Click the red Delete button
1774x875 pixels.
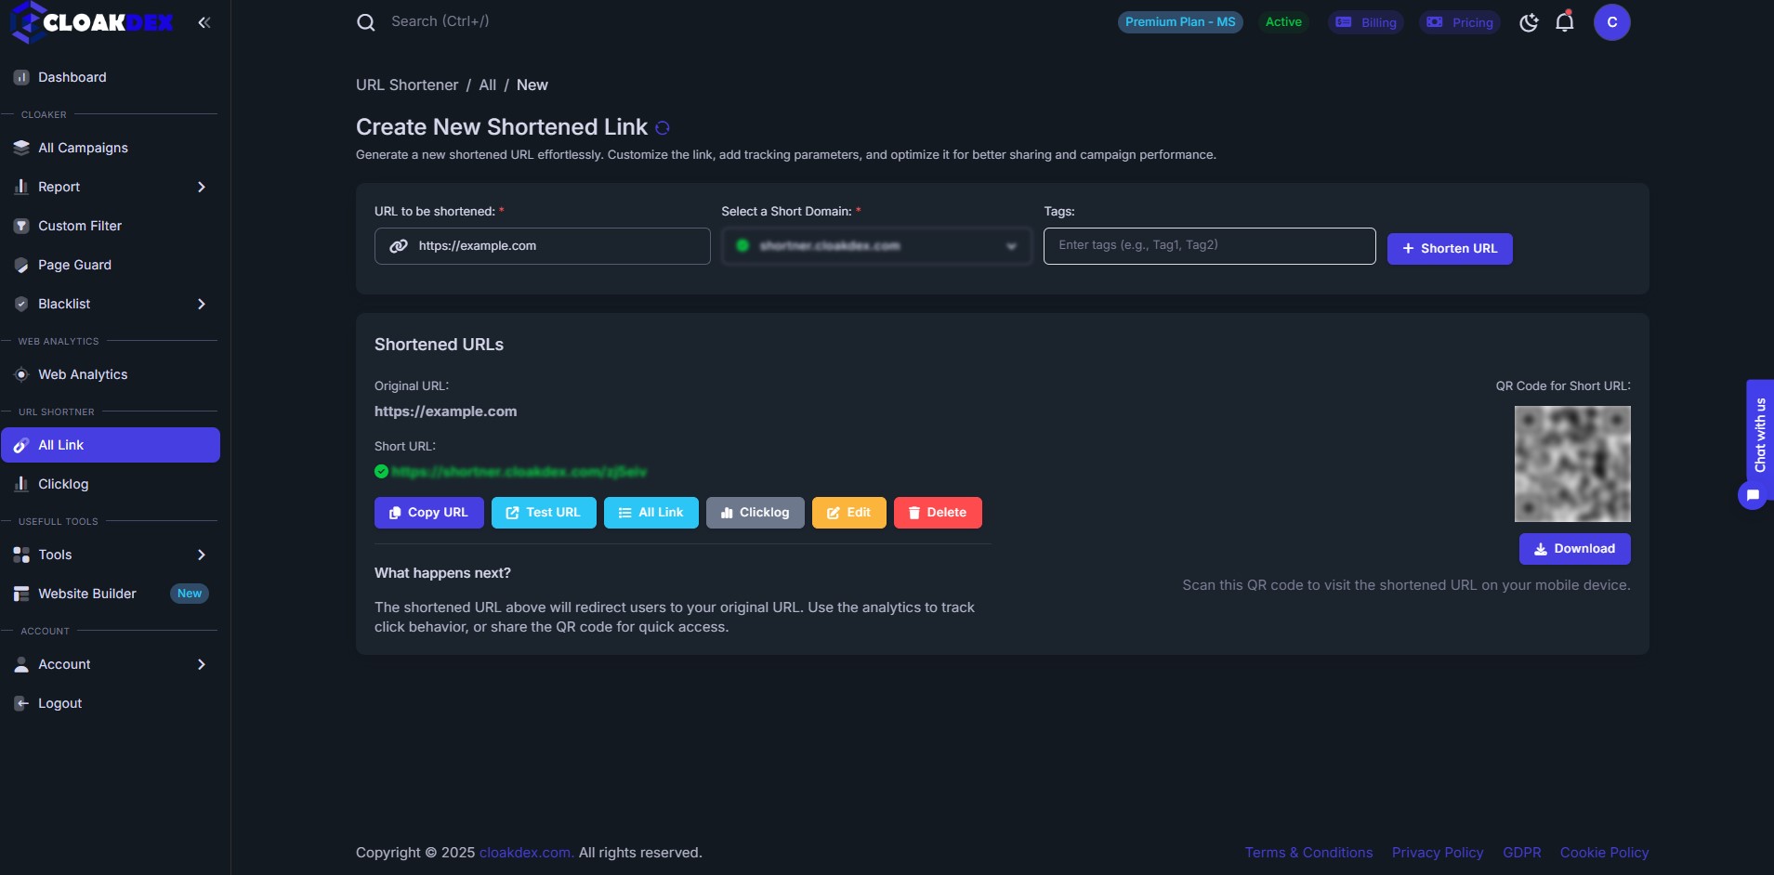938,513
